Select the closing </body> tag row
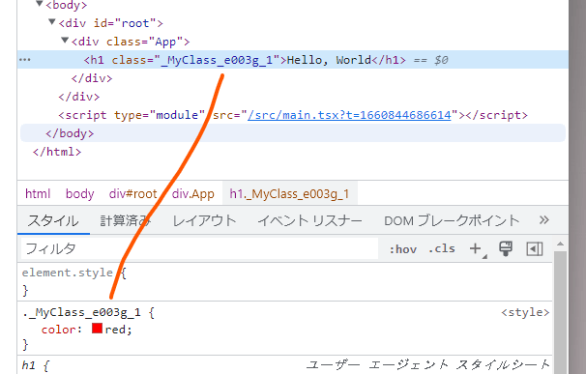The image size is (586, 374). pos(293,133)
